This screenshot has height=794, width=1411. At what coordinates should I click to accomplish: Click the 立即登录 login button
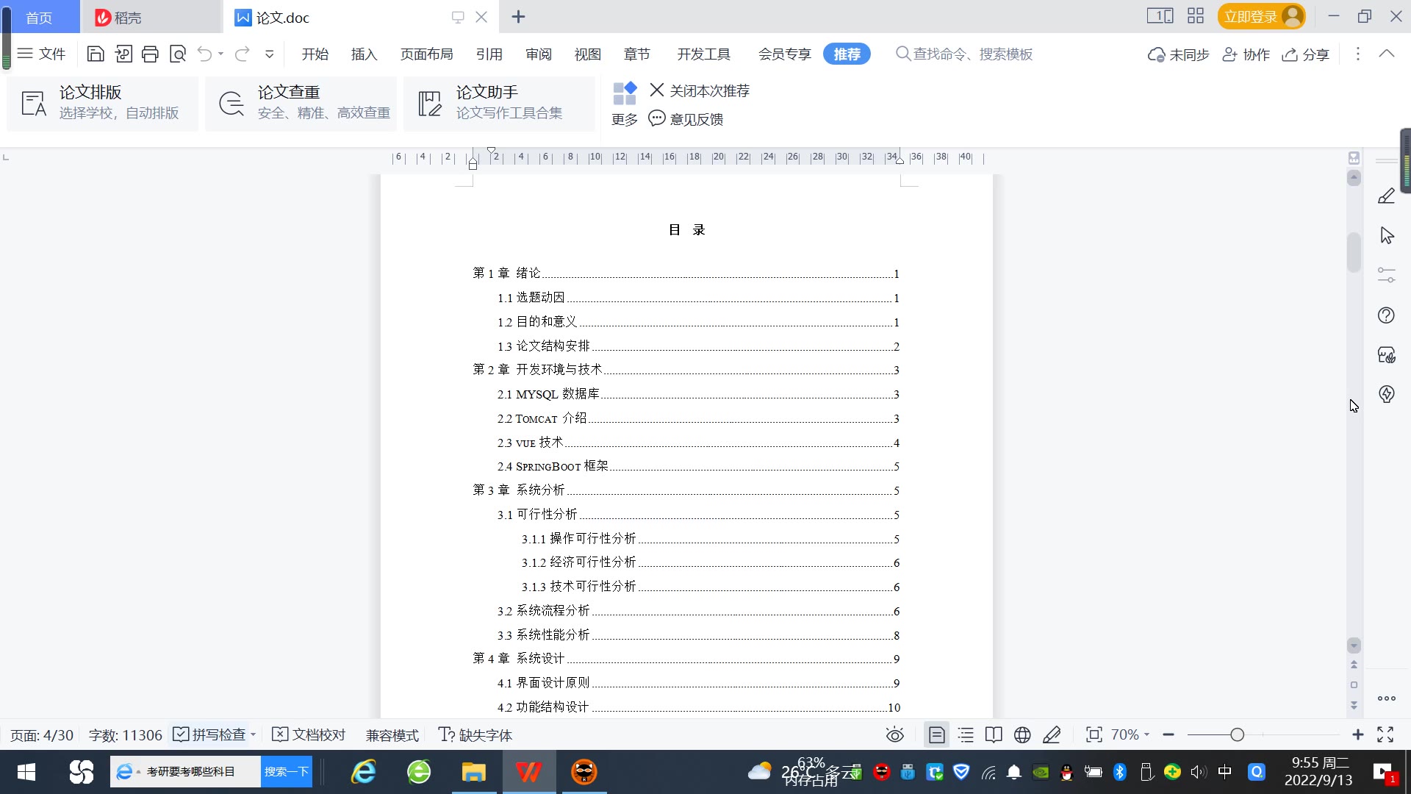coord(1261,16)
